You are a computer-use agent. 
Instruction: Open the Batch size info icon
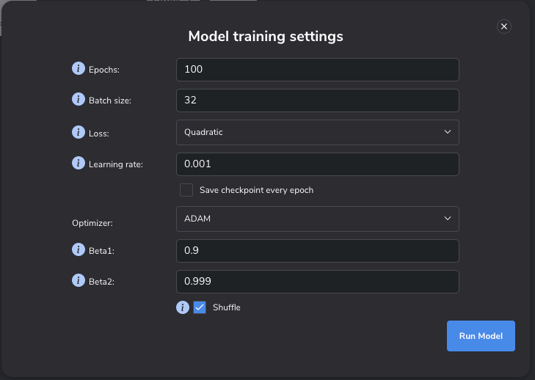point(78,99)
